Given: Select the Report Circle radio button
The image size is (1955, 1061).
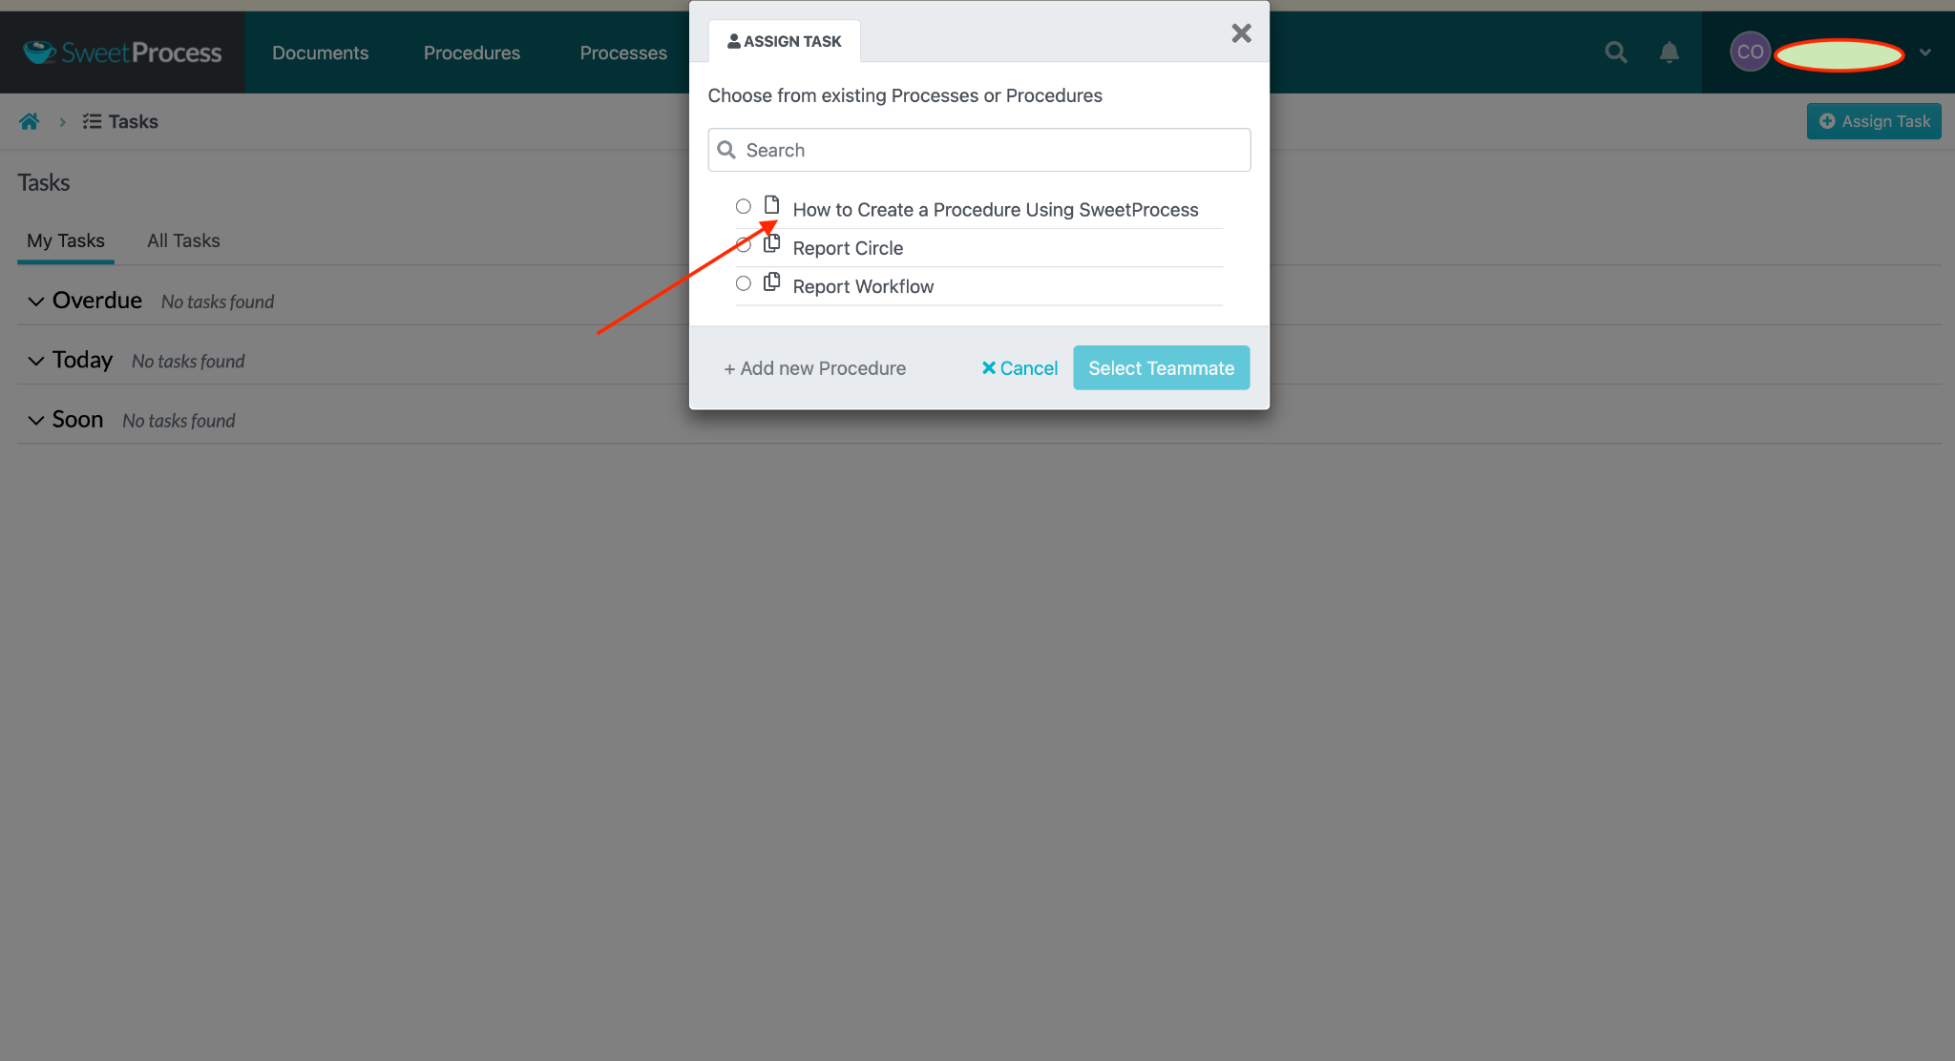Looking at the screenshot, I should (x=743, y=245).
